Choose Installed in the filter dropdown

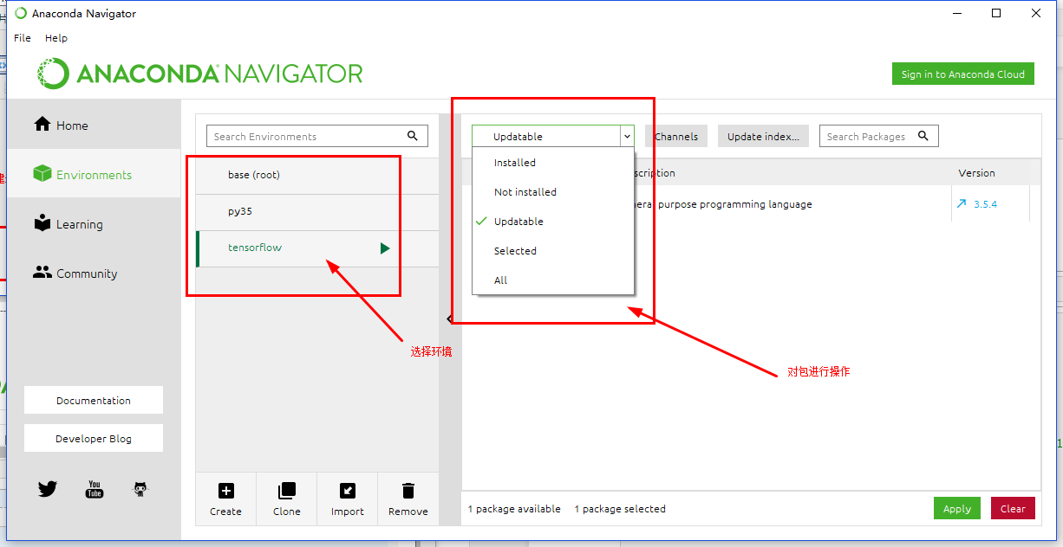553,163
